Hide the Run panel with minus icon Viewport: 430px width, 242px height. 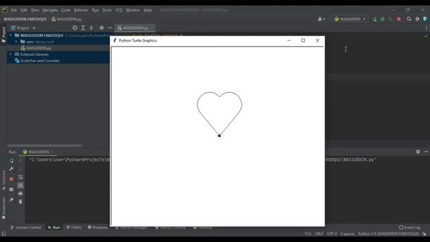point(426,151)
